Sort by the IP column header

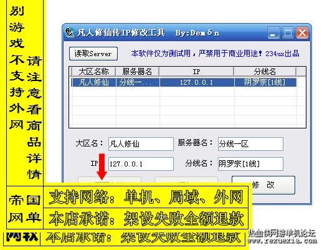coord(197,72)
